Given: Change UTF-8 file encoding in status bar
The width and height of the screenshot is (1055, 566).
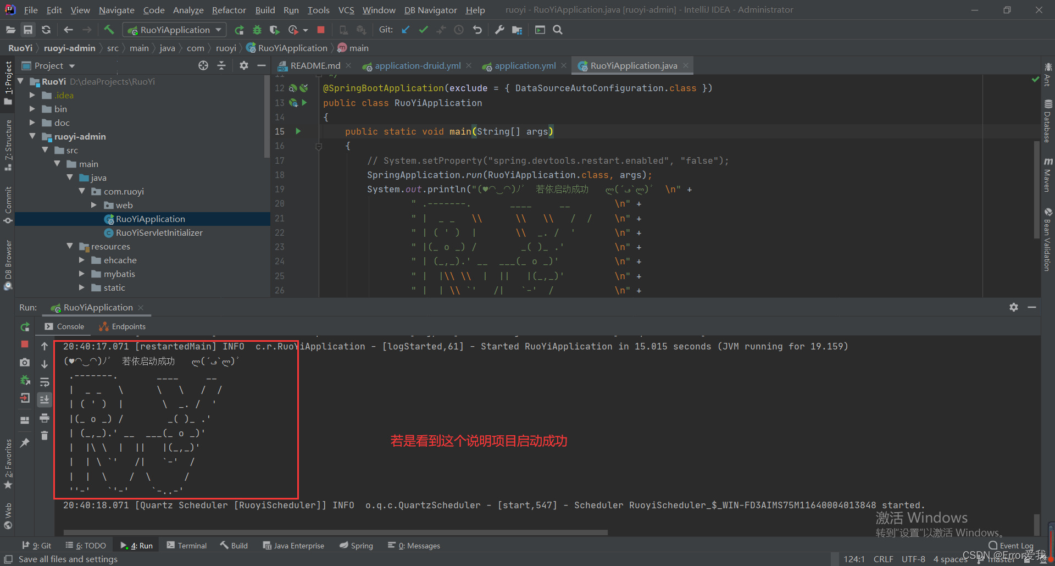Looking at the screenshot, I should click(913, 559).
